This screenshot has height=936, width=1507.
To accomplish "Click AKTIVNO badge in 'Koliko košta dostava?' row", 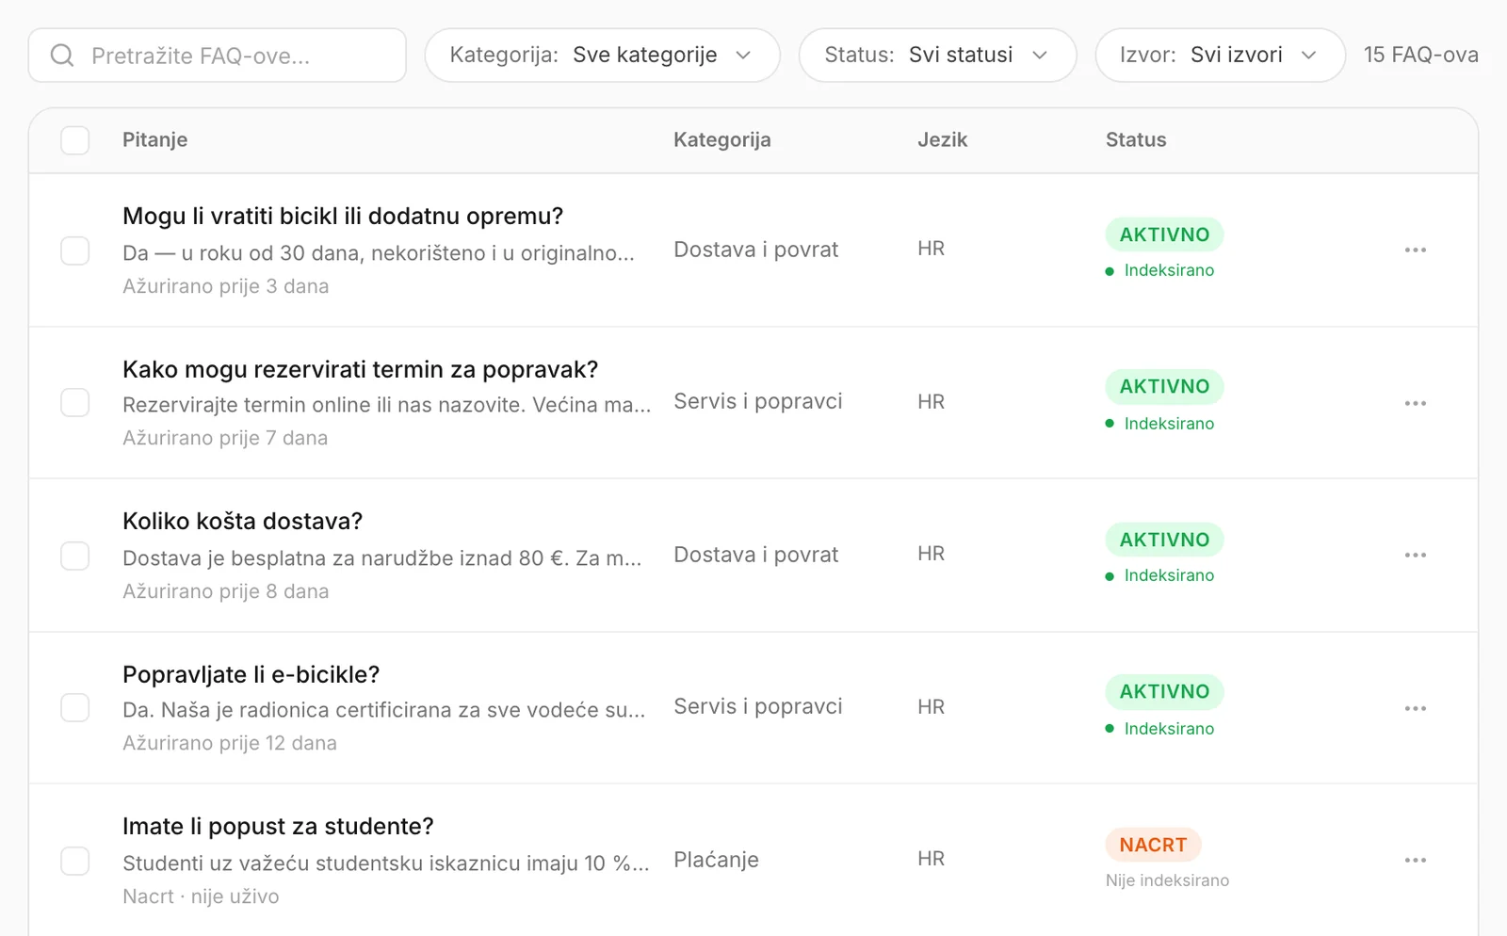I will pos(1164,540).
